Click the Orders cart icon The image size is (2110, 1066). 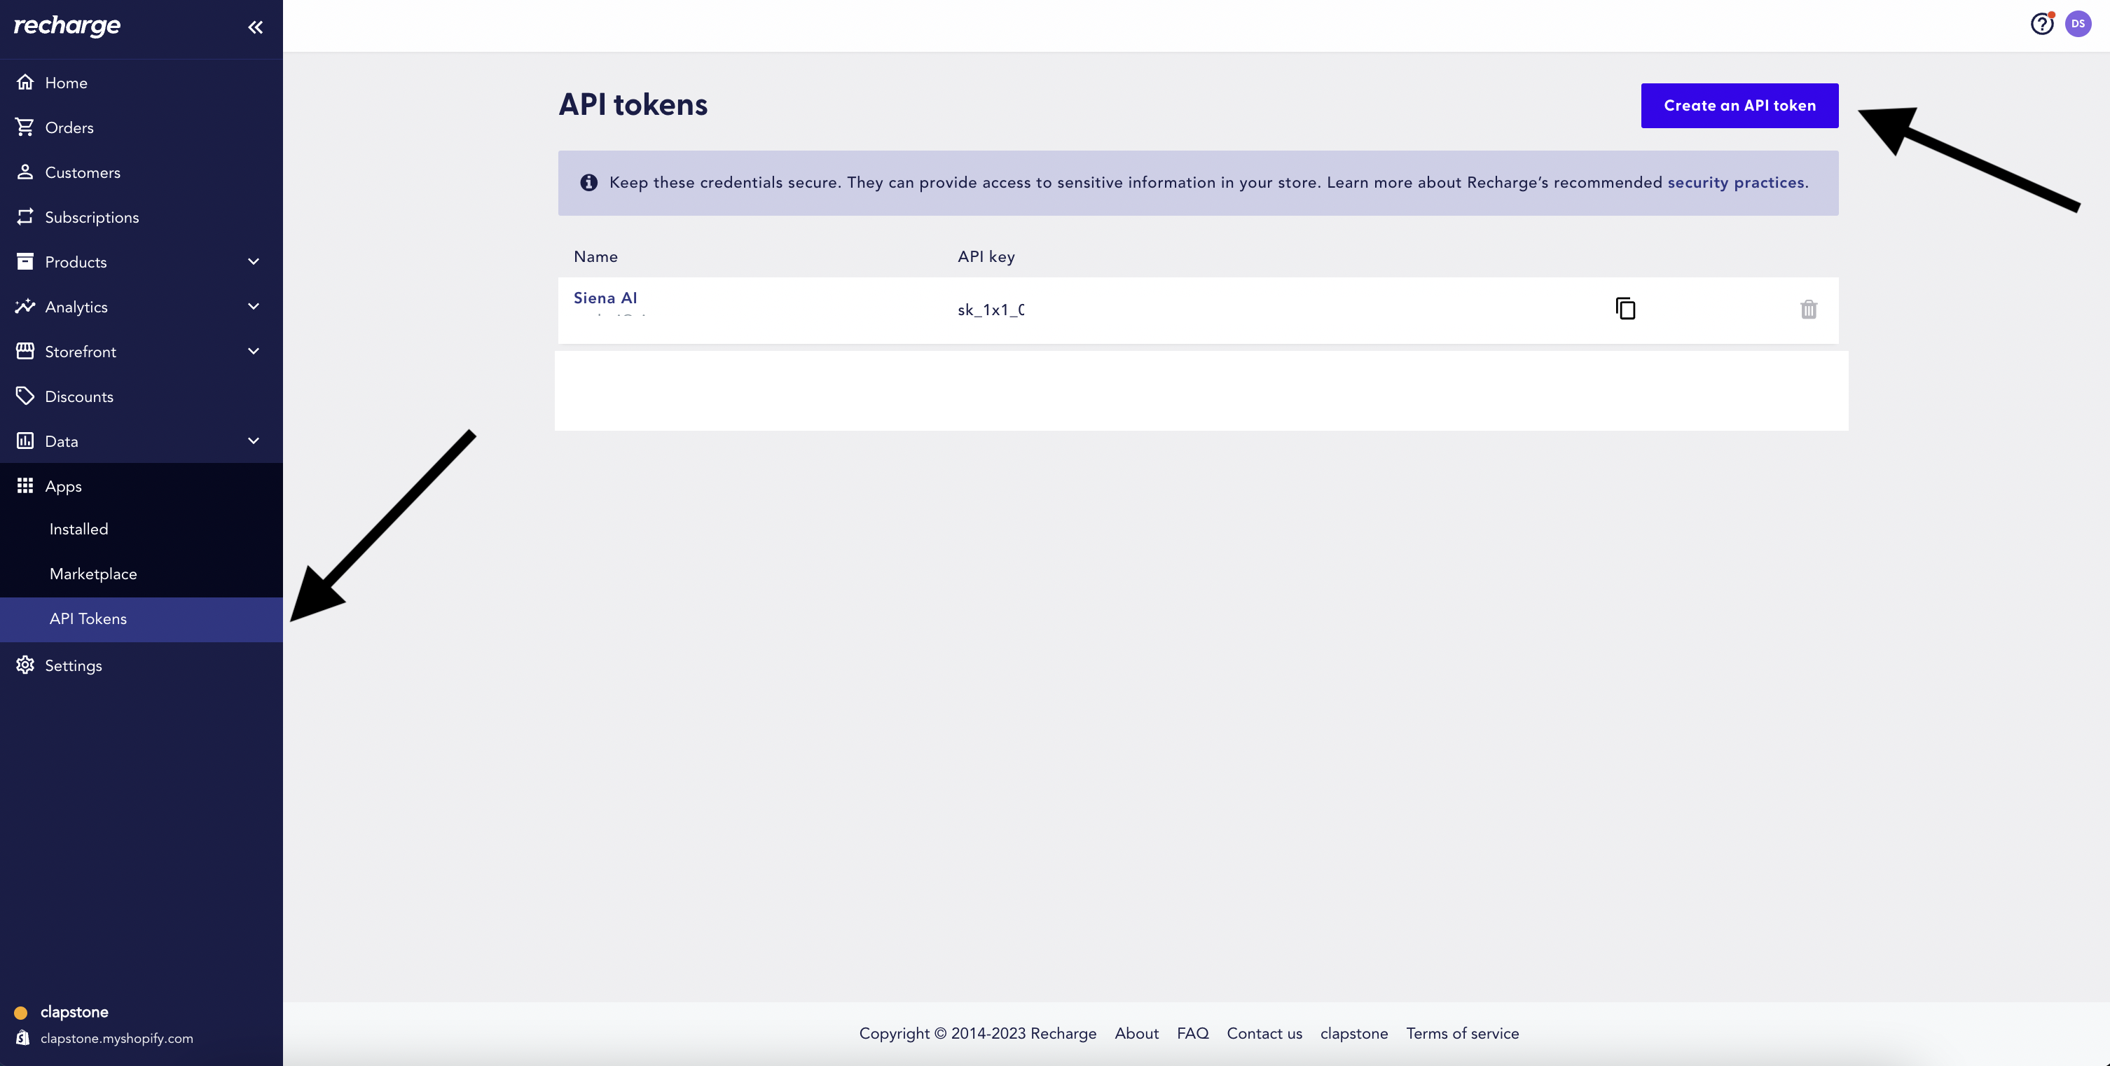(25, 127)
